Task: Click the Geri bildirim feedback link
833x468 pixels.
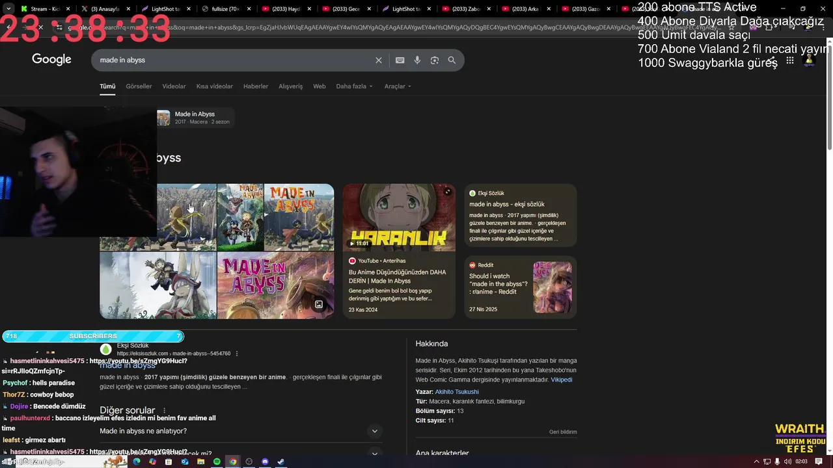Action: (563, 432)
